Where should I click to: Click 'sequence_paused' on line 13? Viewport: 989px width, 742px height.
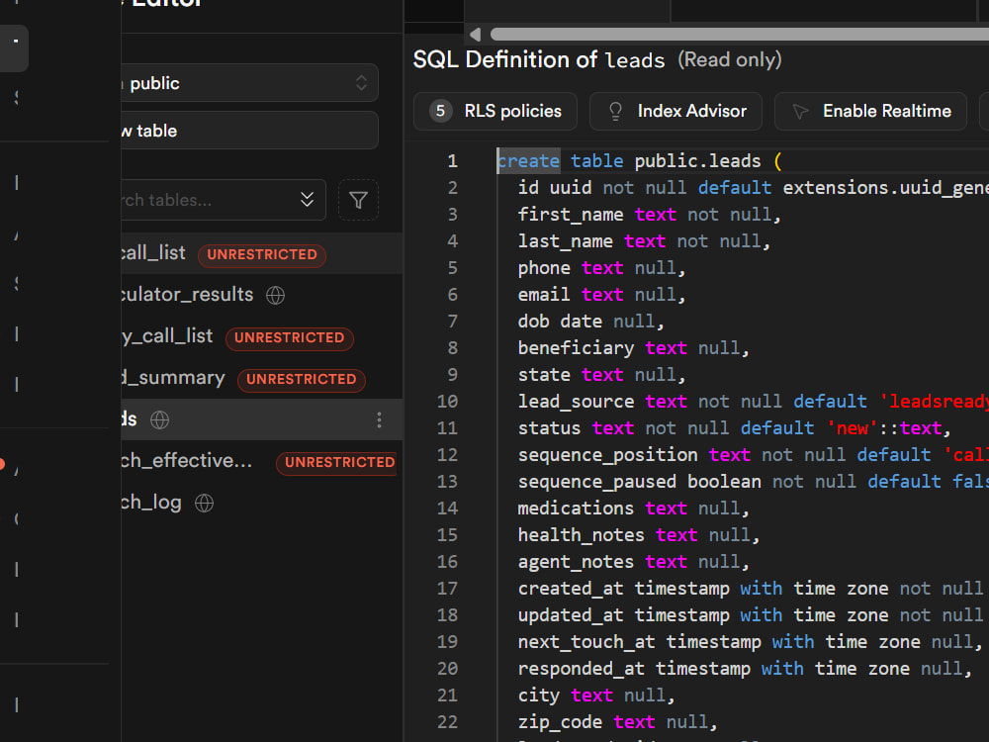[x=597, y=482]
